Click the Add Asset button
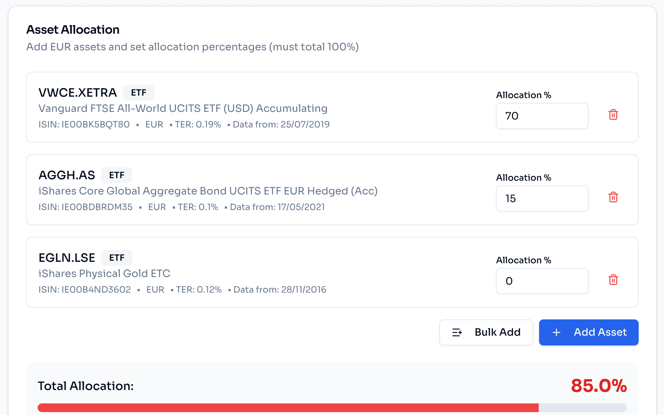 (588, 332)
